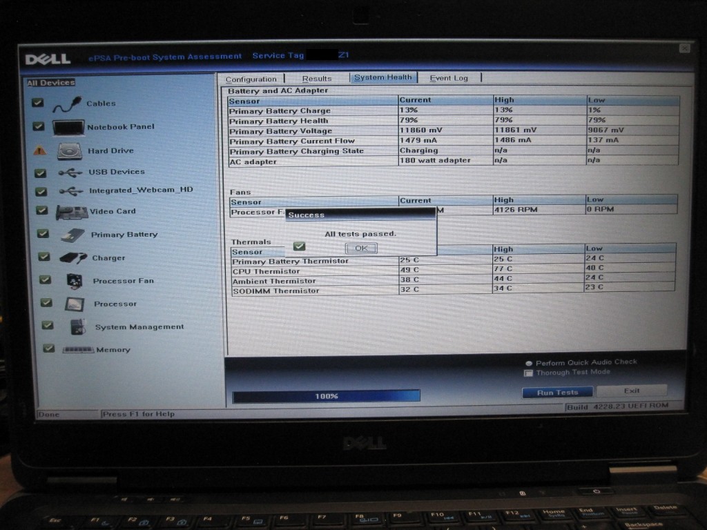707x530 pixels.
Task: Click the 49 C CPU temperature value
Action: pyautogui.click(x=409, y=270)
